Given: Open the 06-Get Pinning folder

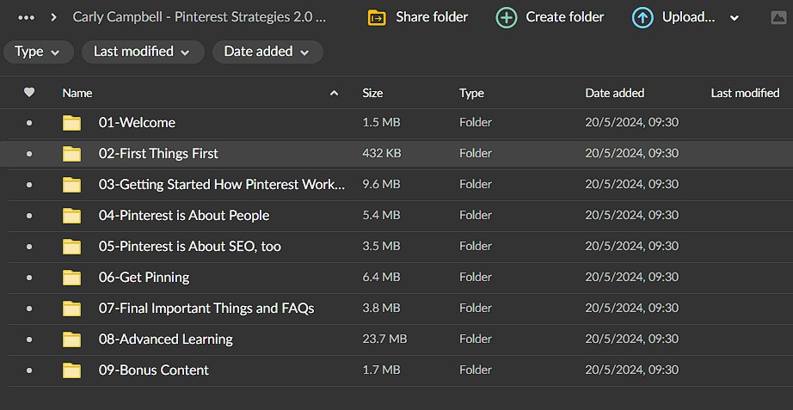Looking at the screenshot, I should (x=144, y=277).
